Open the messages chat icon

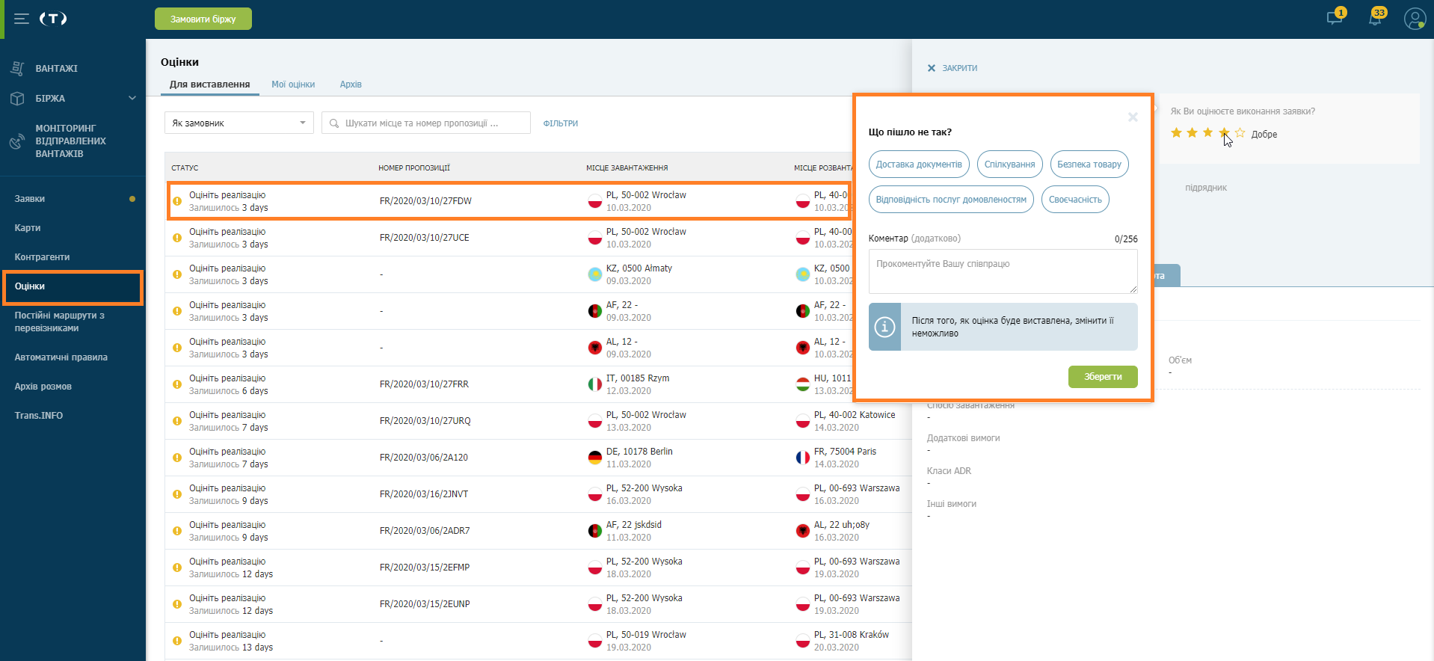1335,18
